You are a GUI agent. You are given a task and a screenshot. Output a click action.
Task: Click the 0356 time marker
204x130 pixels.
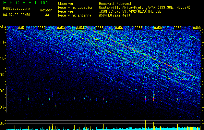[x=119, y=28]
